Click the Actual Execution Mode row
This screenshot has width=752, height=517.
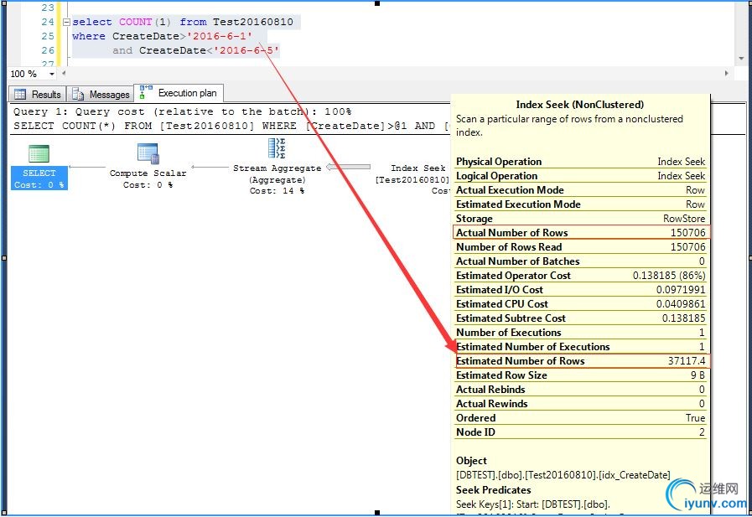(x=580, y=190)
